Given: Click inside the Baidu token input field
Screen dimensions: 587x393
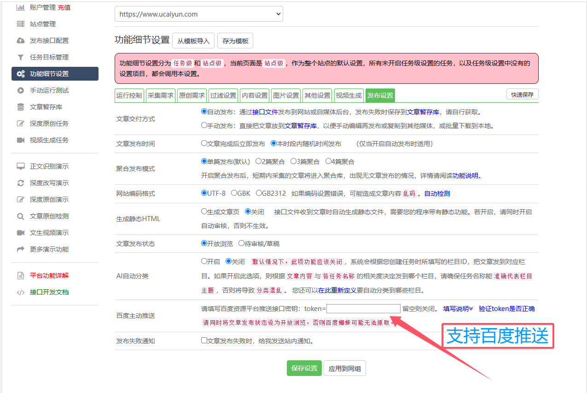Looking at the screenshot, I should (x=363, y=308).
